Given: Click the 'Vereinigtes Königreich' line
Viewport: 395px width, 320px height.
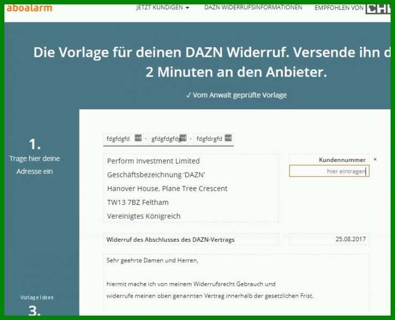Looking at the screenshot, I should 144,216.
